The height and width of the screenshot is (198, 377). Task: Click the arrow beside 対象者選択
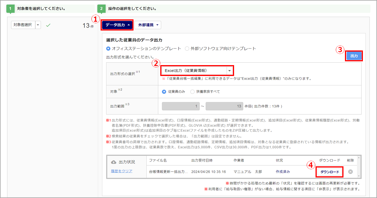point(38,25)
